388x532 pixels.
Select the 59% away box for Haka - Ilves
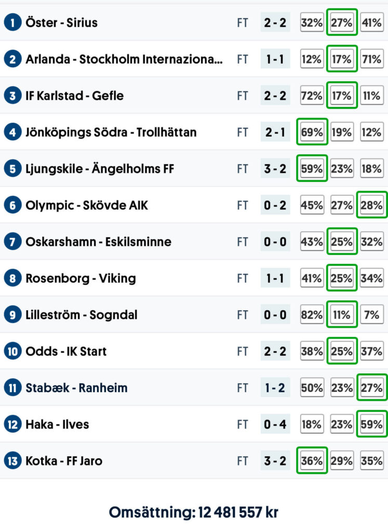coord(372,424)
